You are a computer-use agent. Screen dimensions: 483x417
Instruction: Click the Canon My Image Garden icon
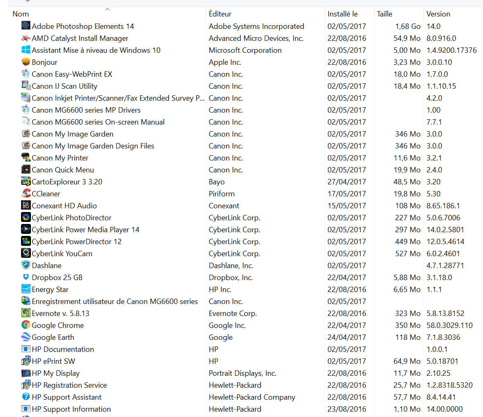point(26,133)
